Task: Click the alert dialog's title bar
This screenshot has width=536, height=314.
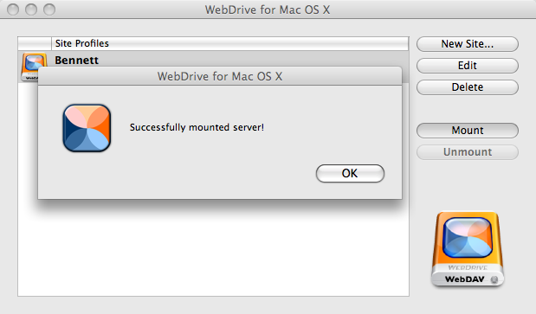Action: point(220,76)
